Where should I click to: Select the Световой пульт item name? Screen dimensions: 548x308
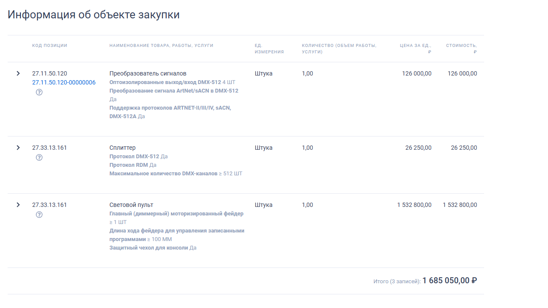point(131,205)
